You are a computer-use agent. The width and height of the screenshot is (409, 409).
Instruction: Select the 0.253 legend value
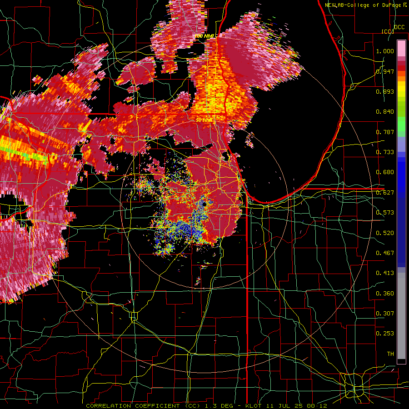click(x=385, y=334)
